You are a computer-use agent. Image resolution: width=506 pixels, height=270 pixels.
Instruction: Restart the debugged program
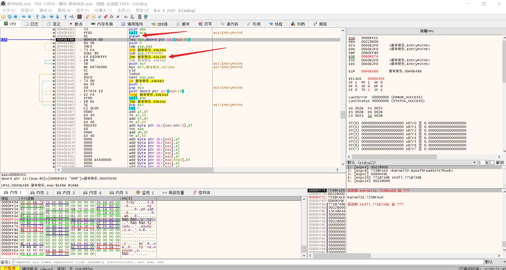coord(10,16)
